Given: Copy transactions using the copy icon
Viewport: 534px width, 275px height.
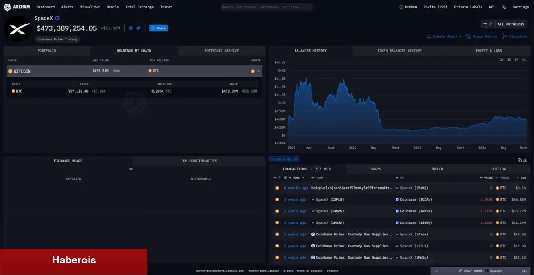Looking at the screenshot, I should click(520, 160).
